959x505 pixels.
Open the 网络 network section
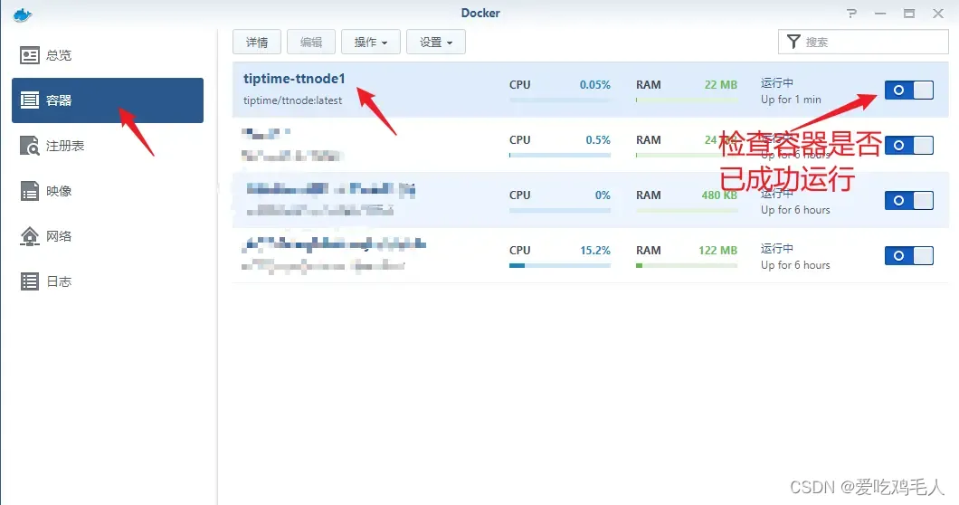[x=108, y=236]
